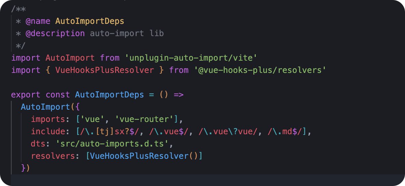
Task: Click the include property key
Action: tap(48, 131)
